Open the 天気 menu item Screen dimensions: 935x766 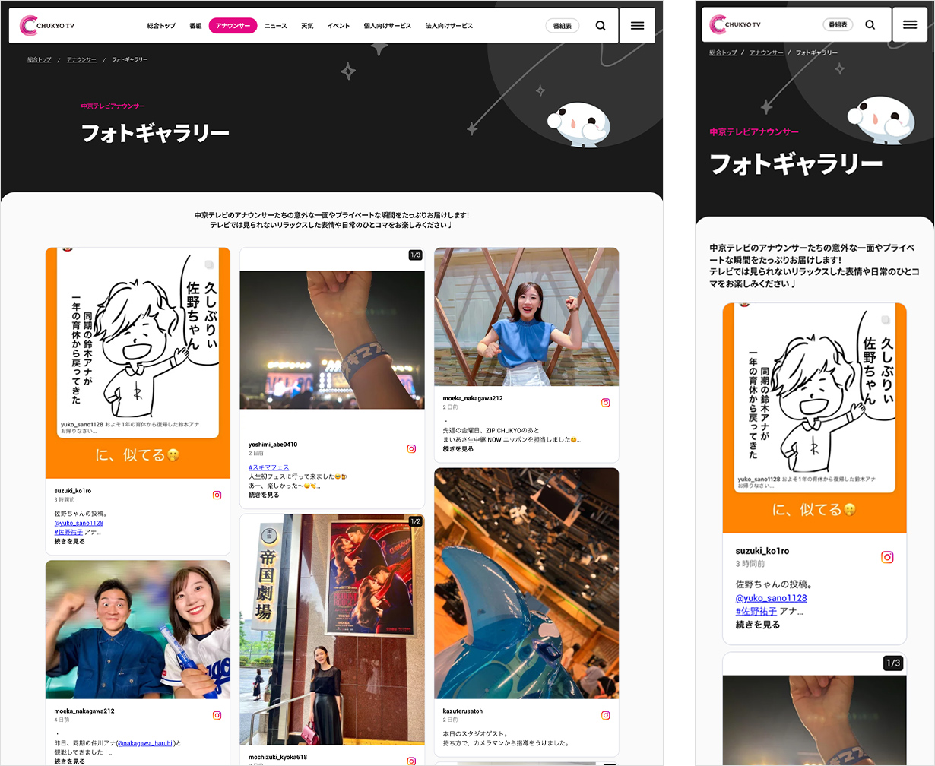coord(307,26)
